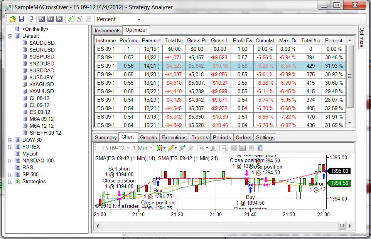Screen dimensions: 371x239
Task: Click the strategies dollar page icon
Action: click(251, 148)
